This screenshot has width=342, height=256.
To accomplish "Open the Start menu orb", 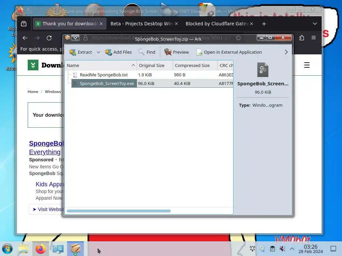I will [7, 249].
